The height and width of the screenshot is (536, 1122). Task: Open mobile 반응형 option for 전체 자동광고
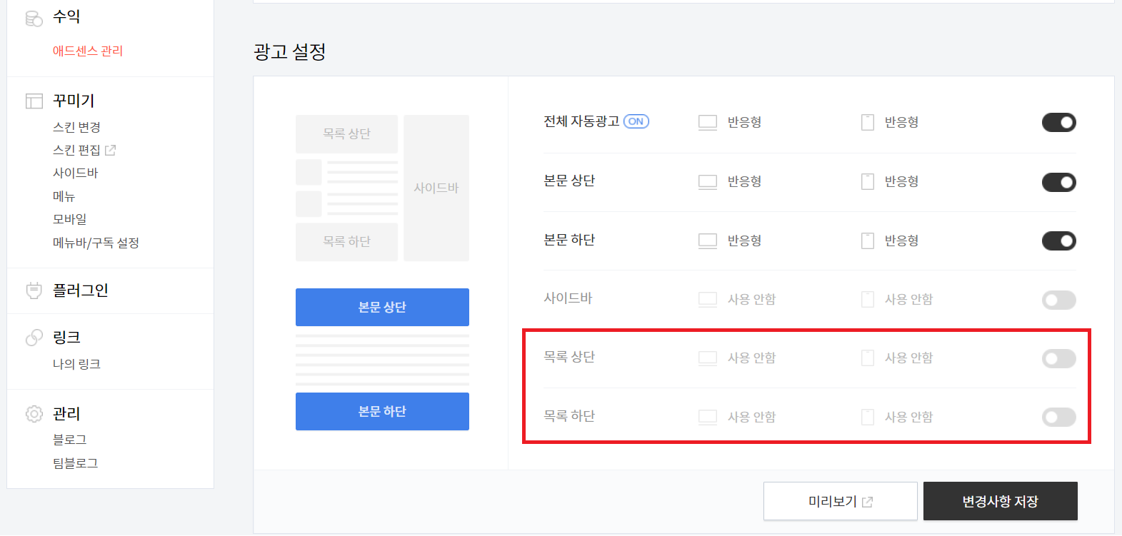point(901,123)
